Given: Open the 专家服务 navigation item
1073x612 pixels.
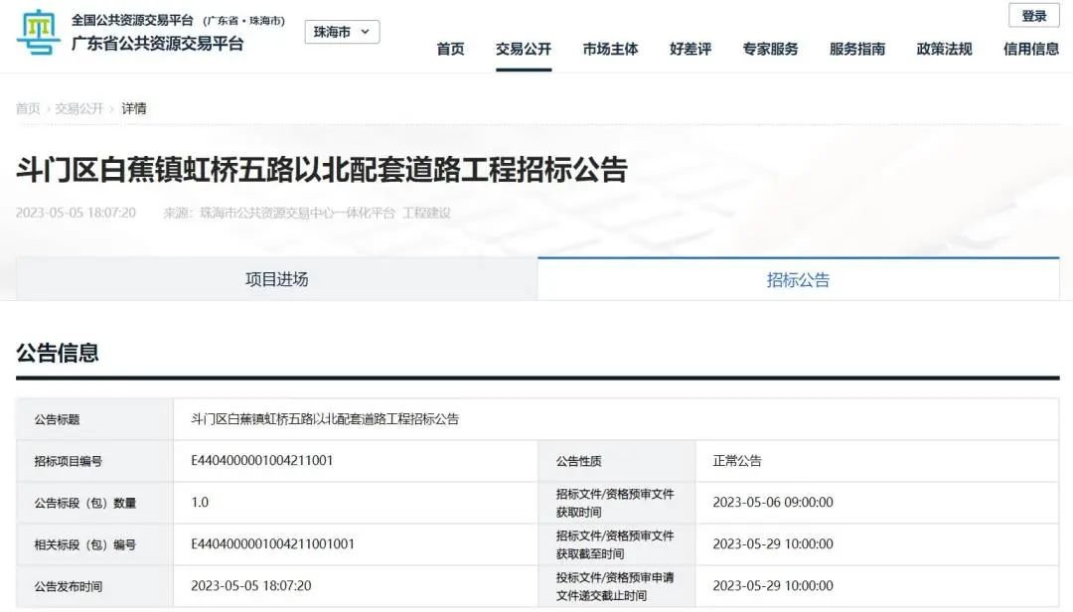Looking at the screenshot, I should coord(771,49).
